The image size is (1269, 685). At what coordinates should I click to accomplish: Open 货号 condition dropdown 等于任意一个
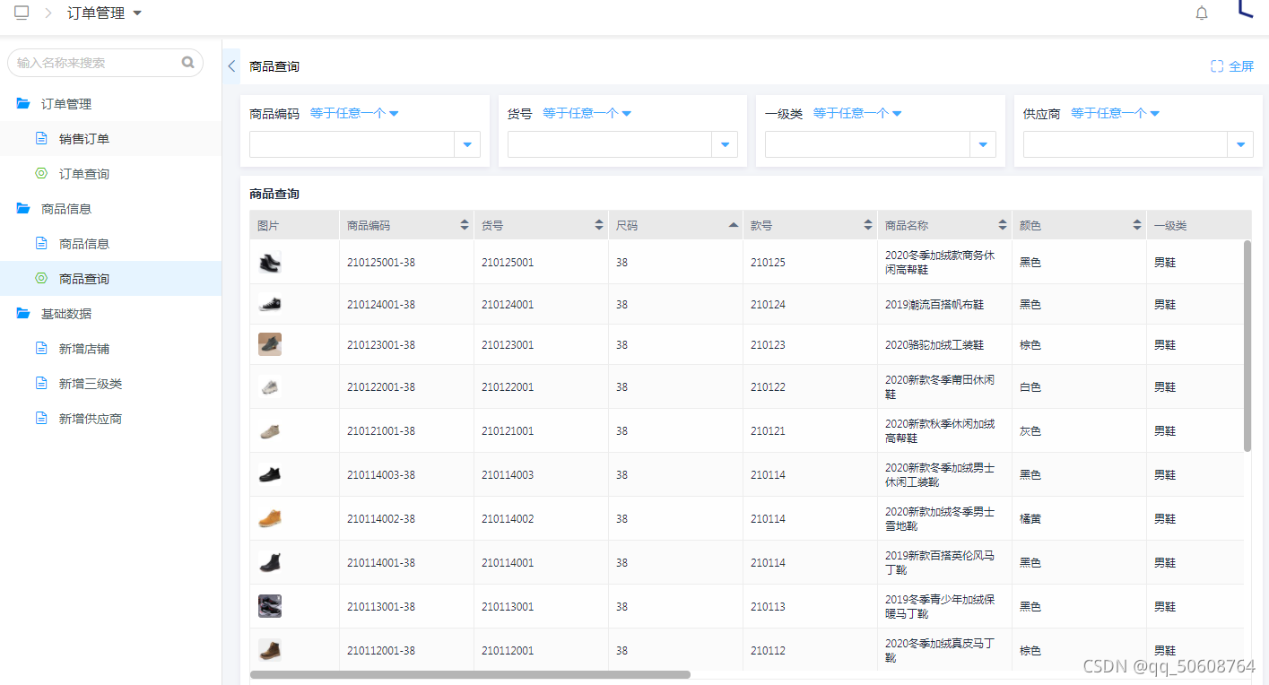pyautogui.click(x=587, y=114)
